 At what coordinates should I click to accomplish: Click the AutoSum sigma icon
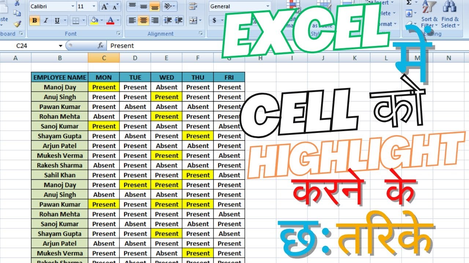[409, 3]
